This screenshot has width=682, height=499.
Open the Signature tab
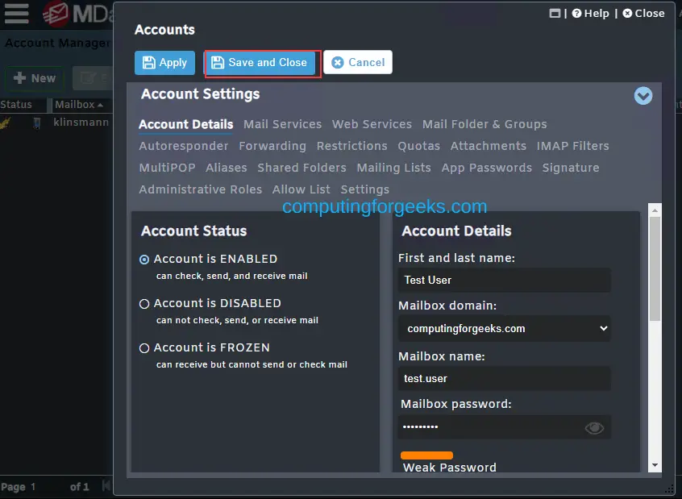coord(571,168)
